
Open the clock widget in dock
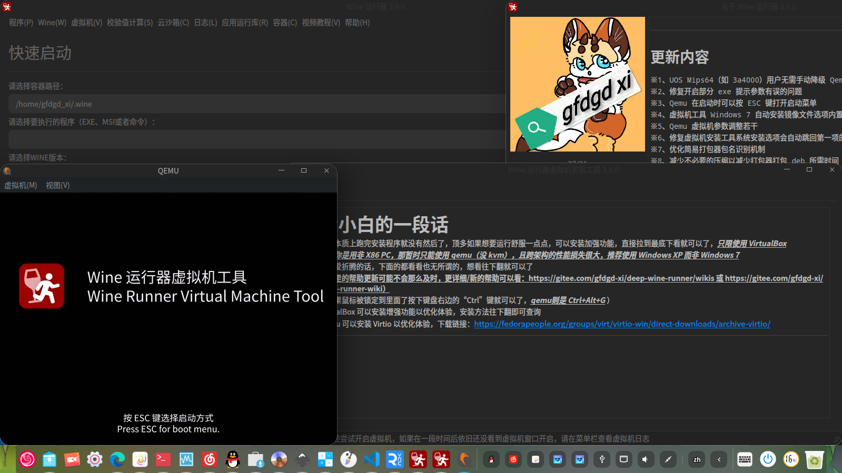[x=791, y=459]
